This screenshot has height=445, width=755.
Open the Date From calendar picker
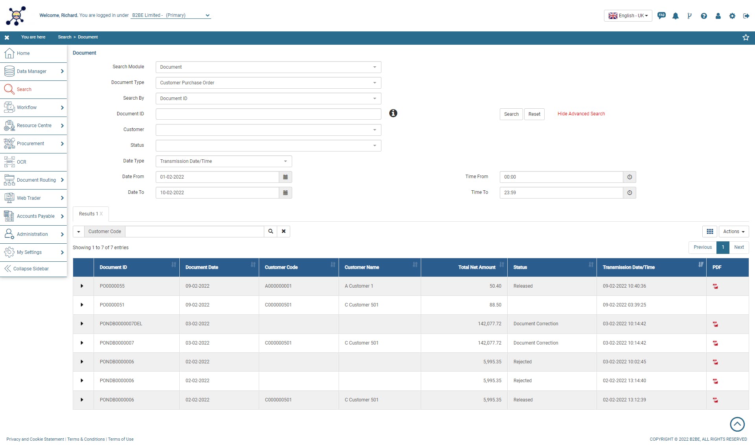click(285, 177)
